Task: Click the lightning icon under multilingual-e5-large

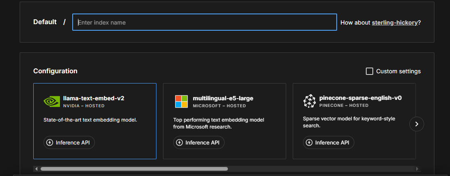Action: pyautogui.click(x=179, y=142)
